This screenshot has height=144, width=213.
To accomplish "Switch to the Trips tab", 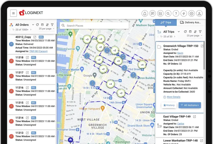I will pyautogui.click(x=166, y=22).
